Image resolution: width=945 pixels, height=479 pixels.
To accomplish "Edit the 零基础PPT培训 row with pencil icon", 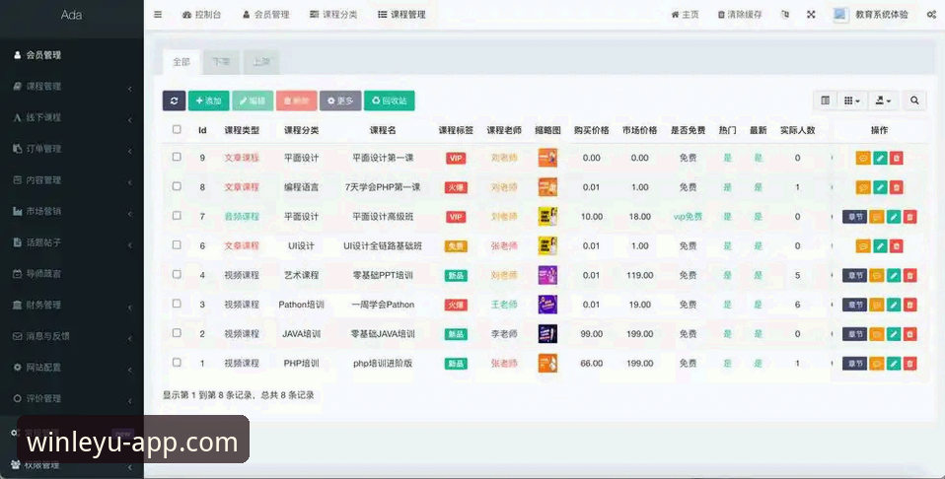I will [893, 275].
